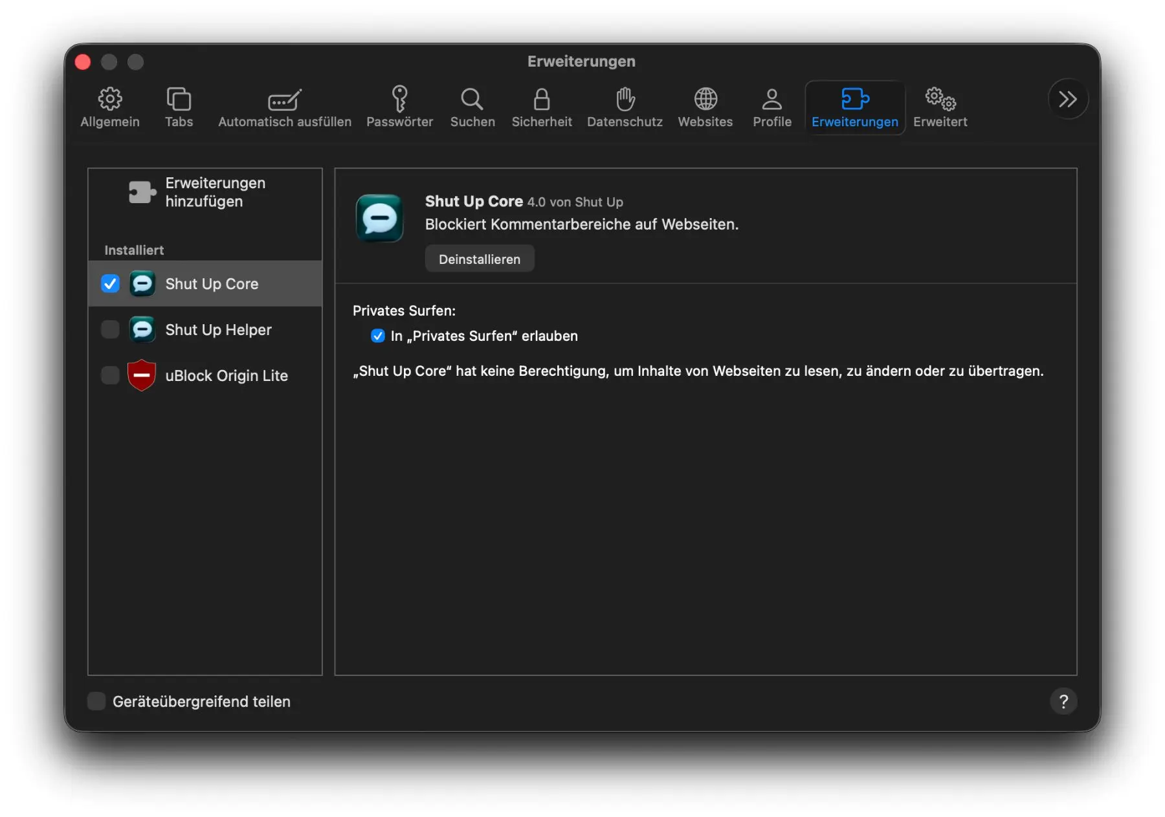1165x817 pixels.
Task: Open Automatisch ausfüllen settings
Action: pyautogui.click(x=284, y=107)
